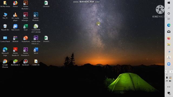Launch Adobe Photoshop shortcut
173x97 pixels.
coord(36,17)
